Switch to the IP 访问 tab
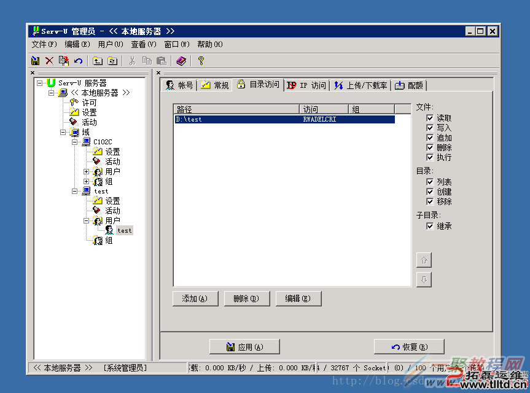The width and height of the screenshot is (530, 393). point(306,85)
